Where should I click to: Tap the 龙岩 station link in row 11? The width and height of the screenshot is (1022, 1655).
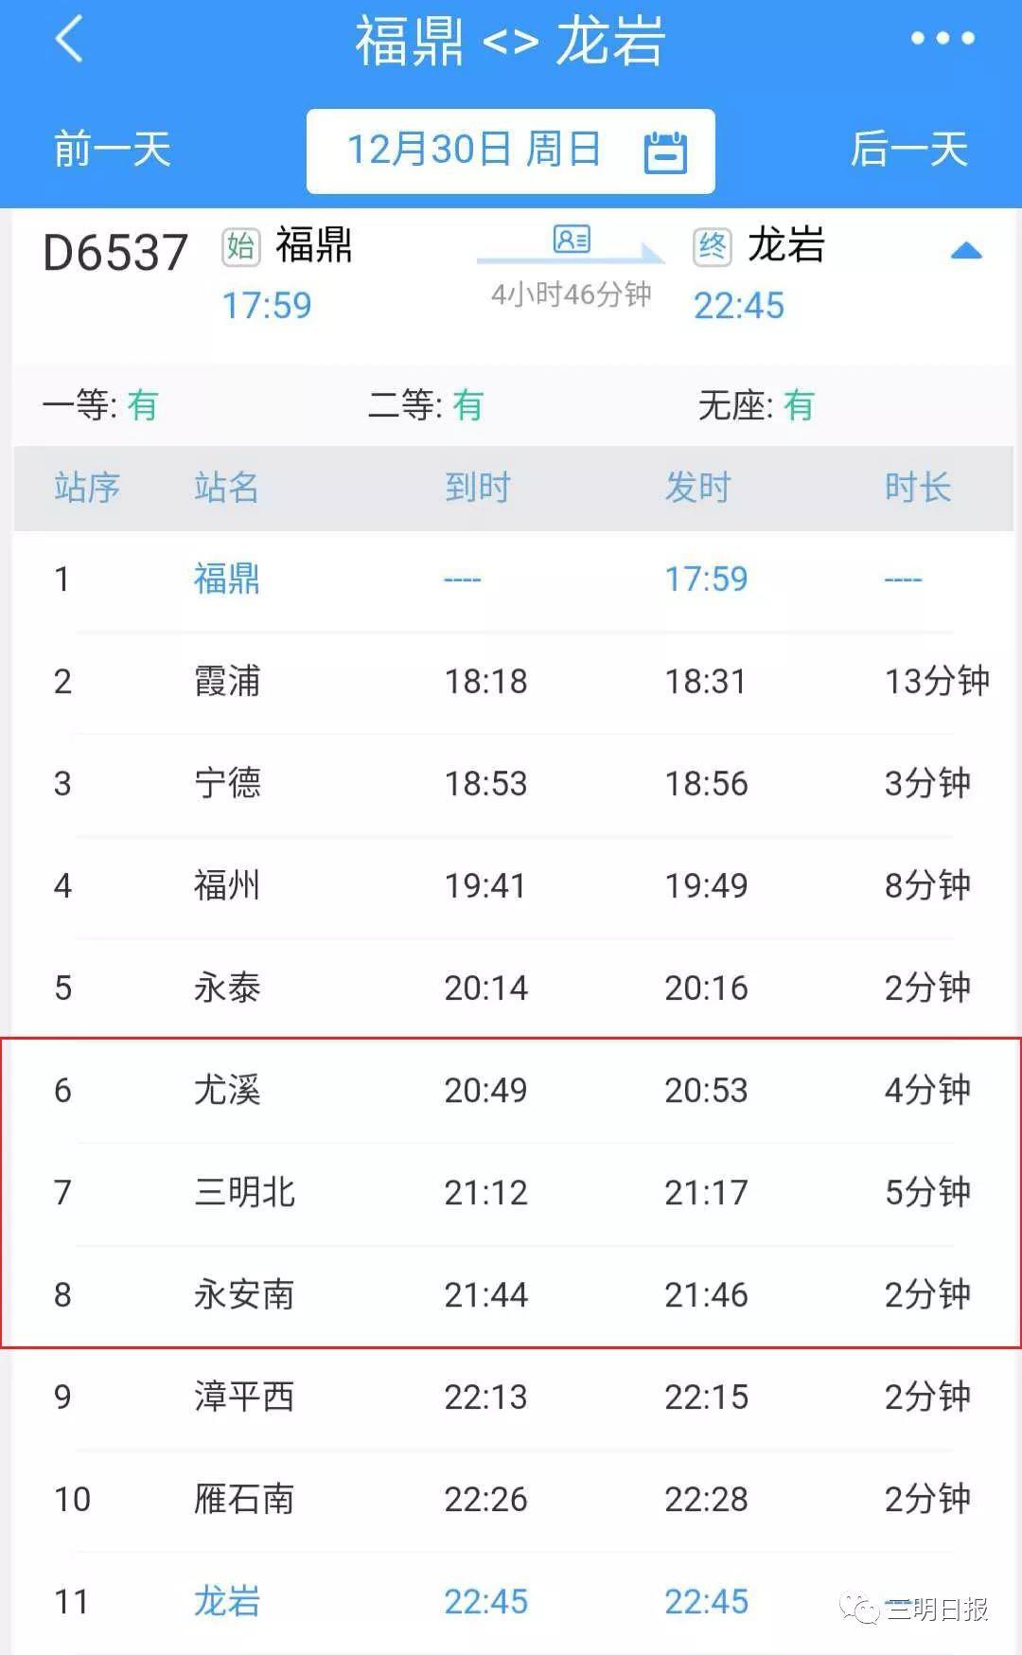(227, 1601)
